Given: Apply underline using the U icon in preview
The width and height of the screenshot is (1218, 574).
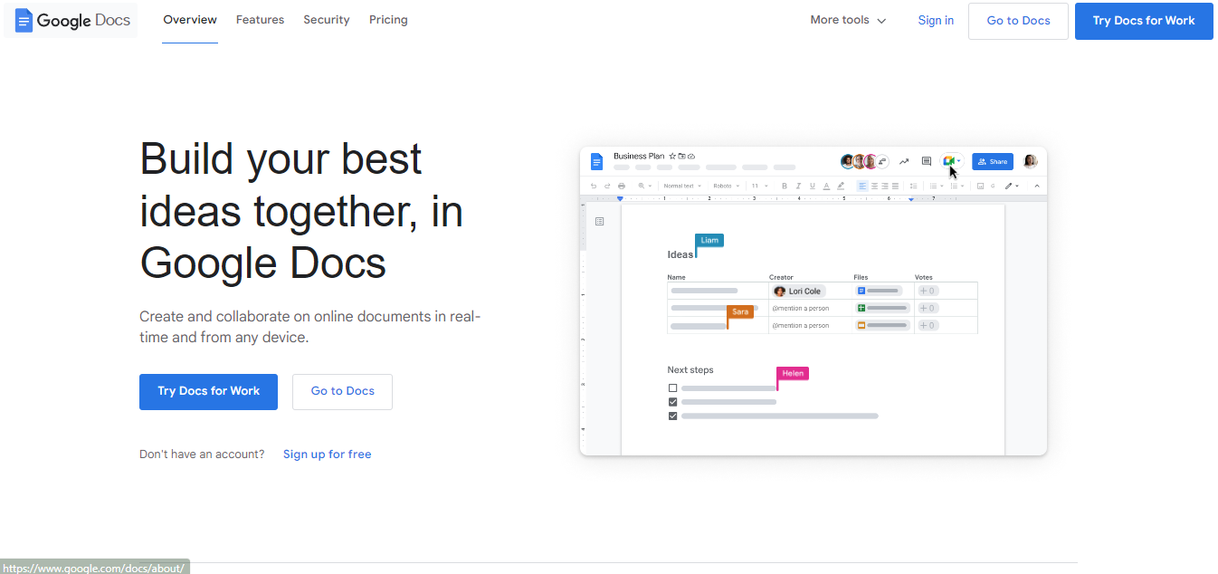Looking at the screenshot, I should point(813,186).
